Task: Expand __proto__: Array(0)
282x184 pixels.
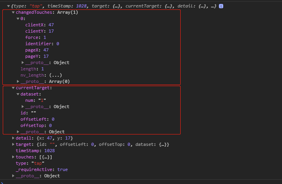Action: click(x=18, y=81)
